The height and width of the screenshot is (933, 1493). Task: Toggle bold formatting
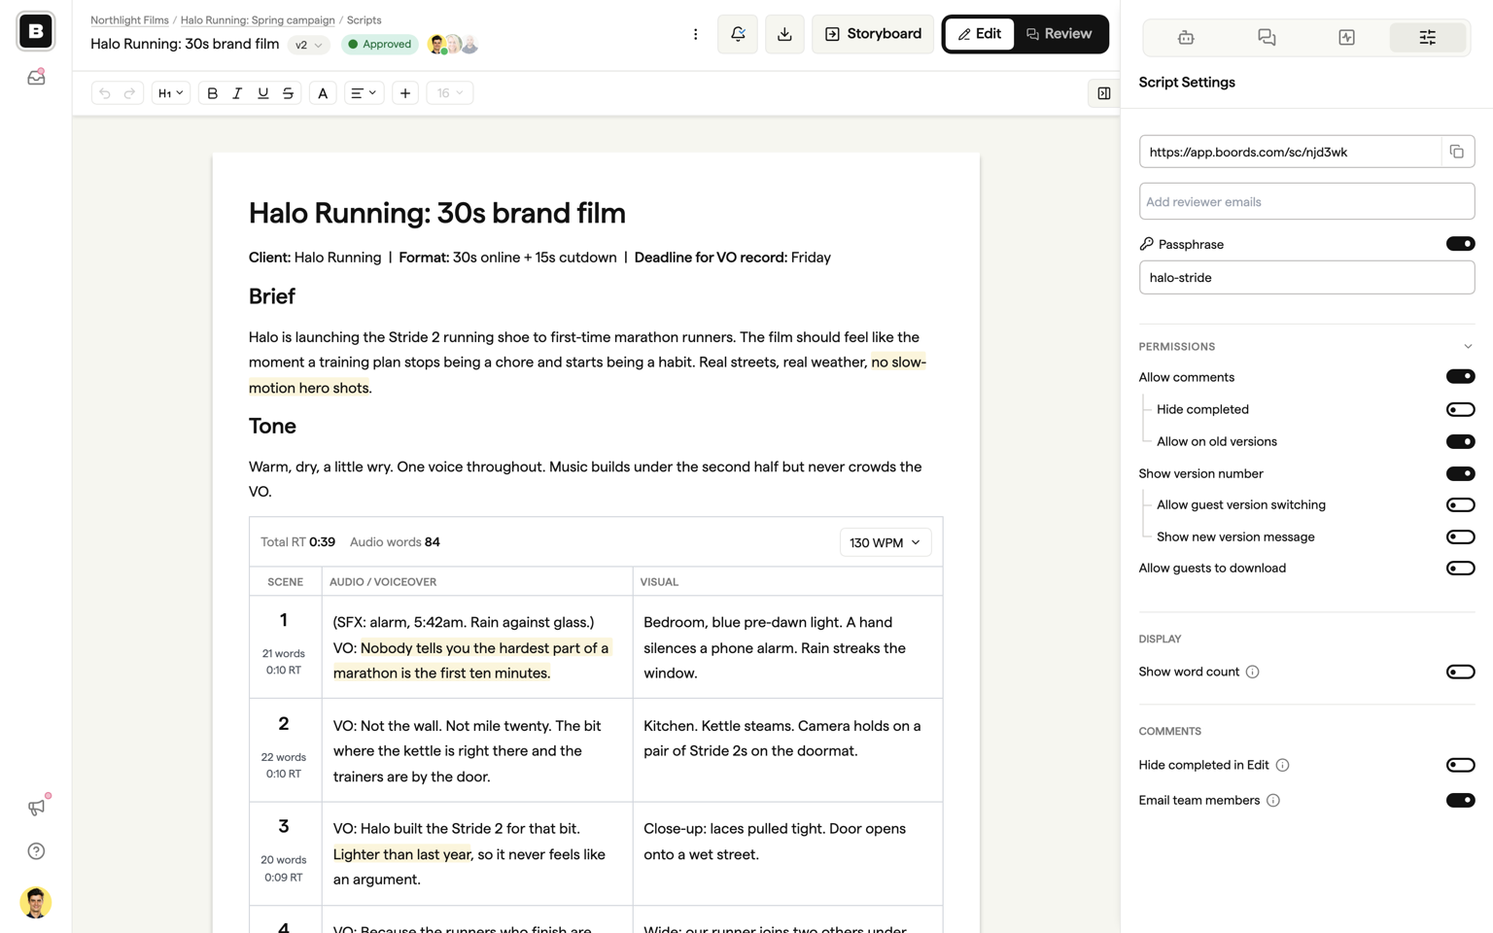(212, 93)
